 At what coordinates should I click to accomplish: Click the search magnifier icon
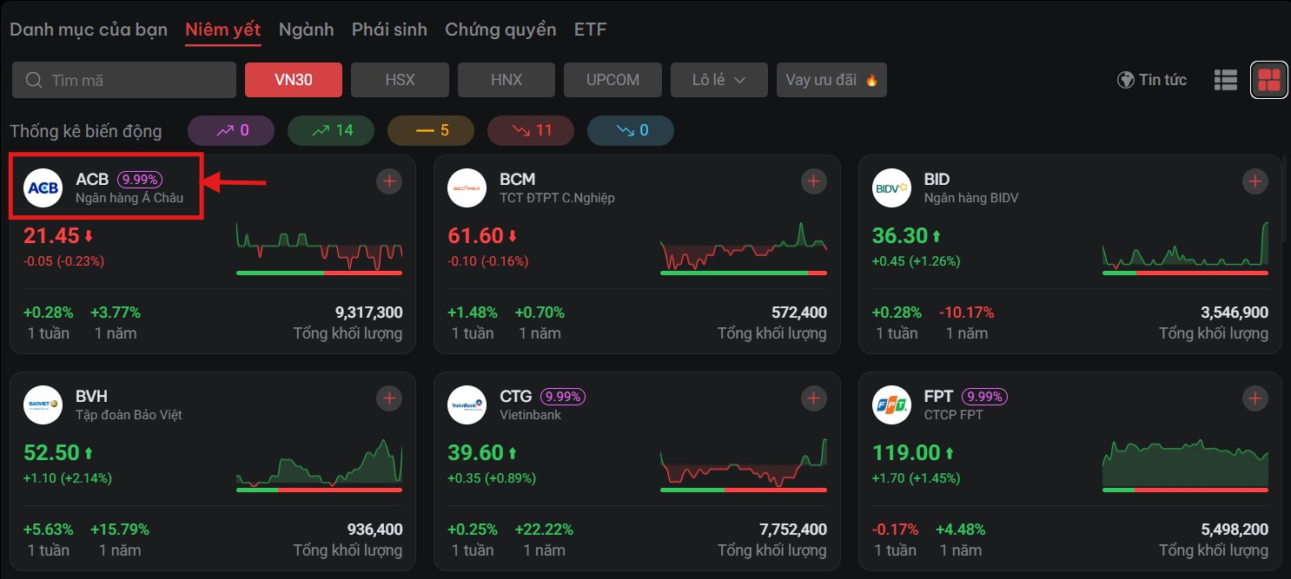pos(35,80)
